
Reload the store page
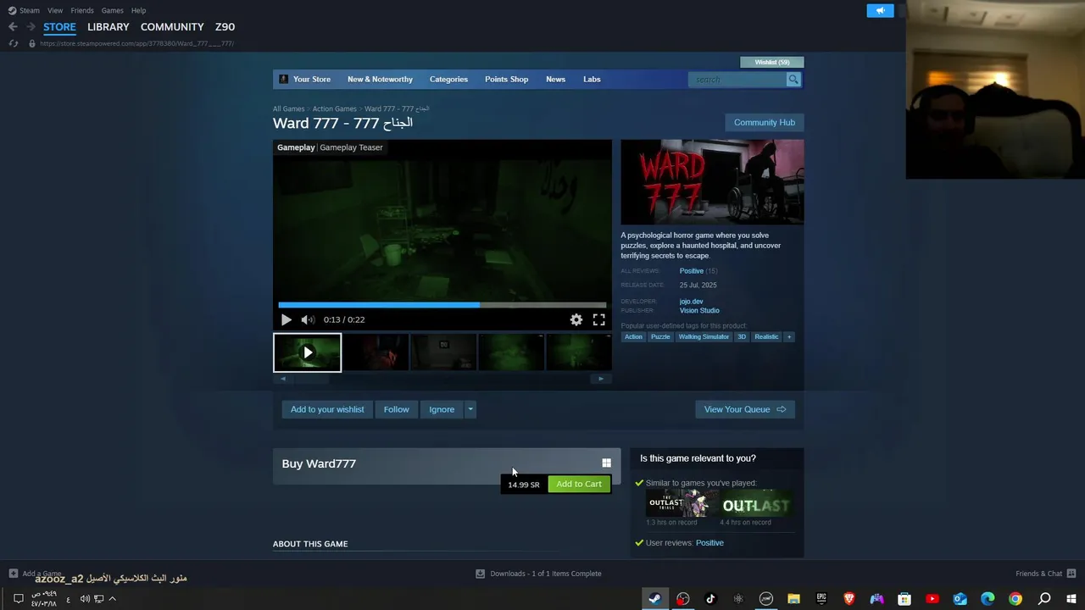tap(14, 43)
